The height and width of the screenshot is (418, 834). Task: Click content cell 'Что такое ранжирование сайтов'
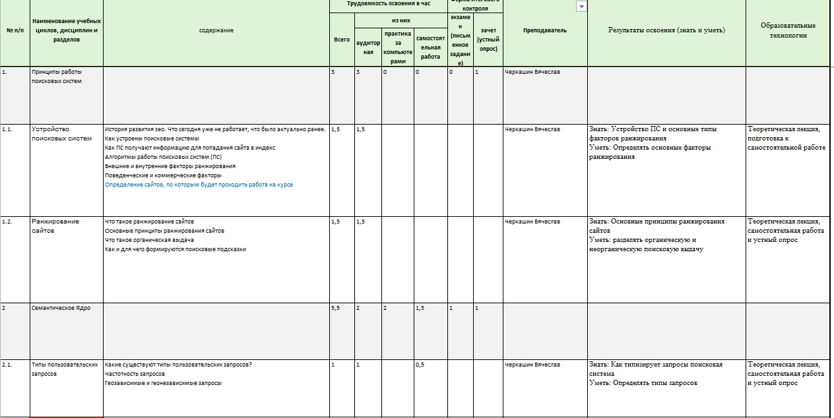[x=216, y=259]
